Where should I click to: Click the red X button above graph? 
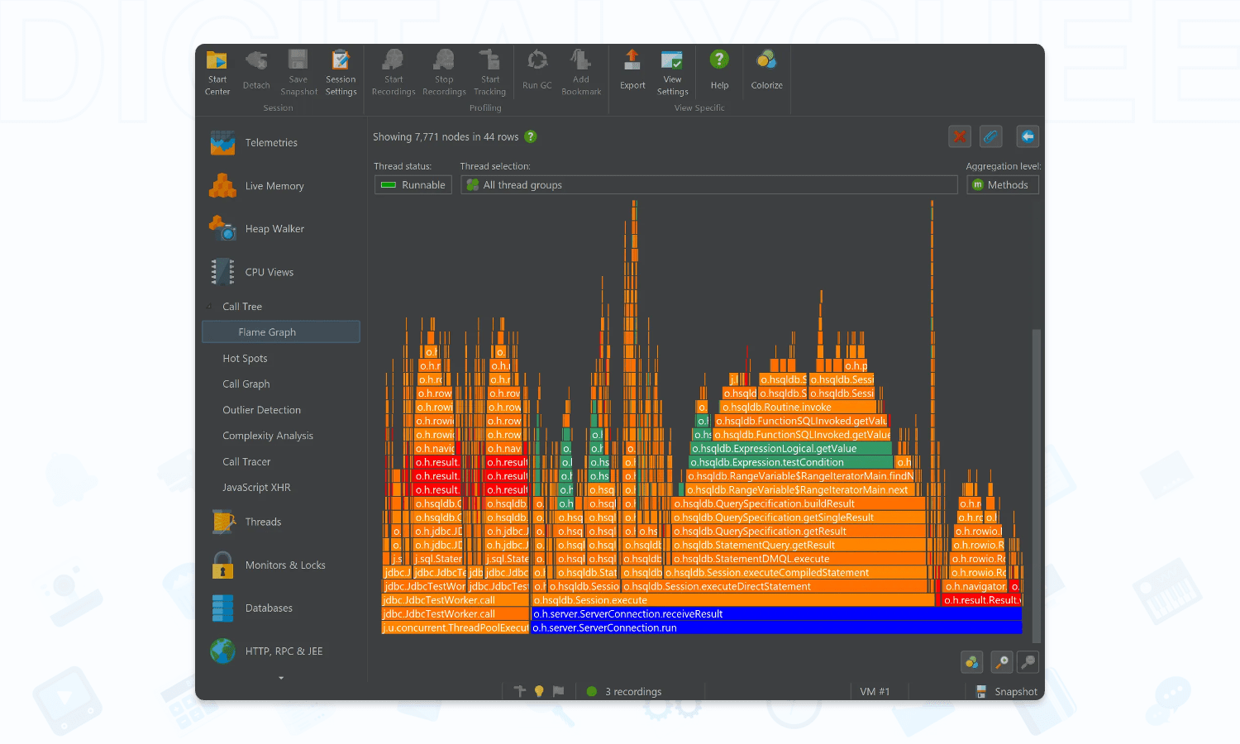960,136
